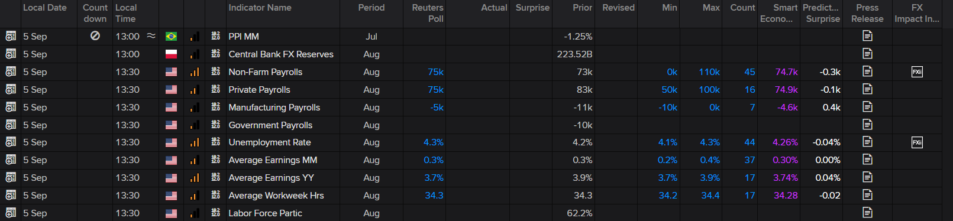Image resolution: width=953 pixels, height=221 pixels.
Task: Open FX Impact icon for Unemployment Rate
Action: pyautogui.click(x=917, y=142)
